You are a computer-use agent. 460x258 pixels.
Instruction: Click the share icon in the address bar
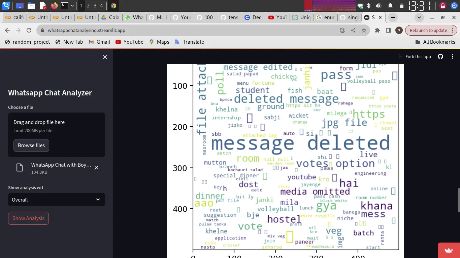[x=353, y=30]
